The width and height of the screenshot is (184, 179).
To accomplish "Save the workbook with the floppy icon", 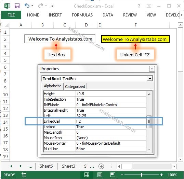I will pyautogui.click(x=17, y=5).
